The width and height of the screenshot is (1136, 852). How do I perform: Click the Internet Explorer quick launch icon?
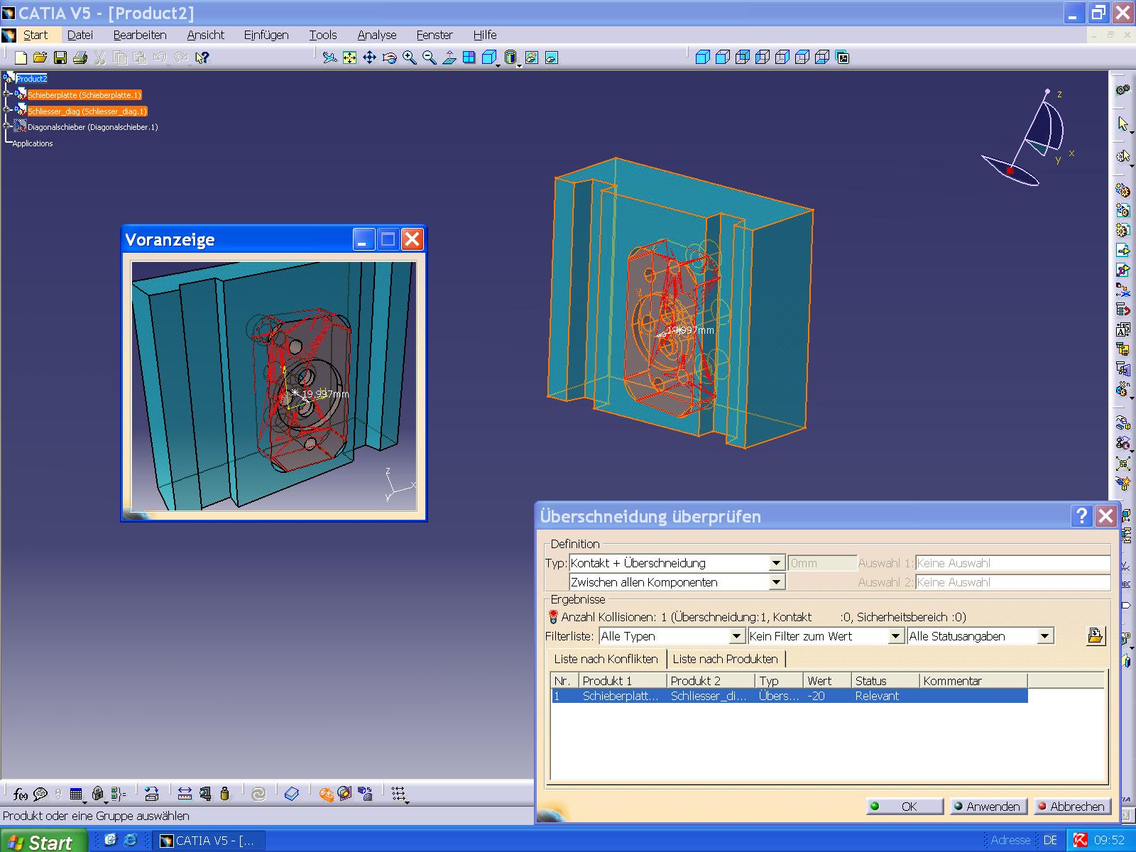tap(130, 840)
